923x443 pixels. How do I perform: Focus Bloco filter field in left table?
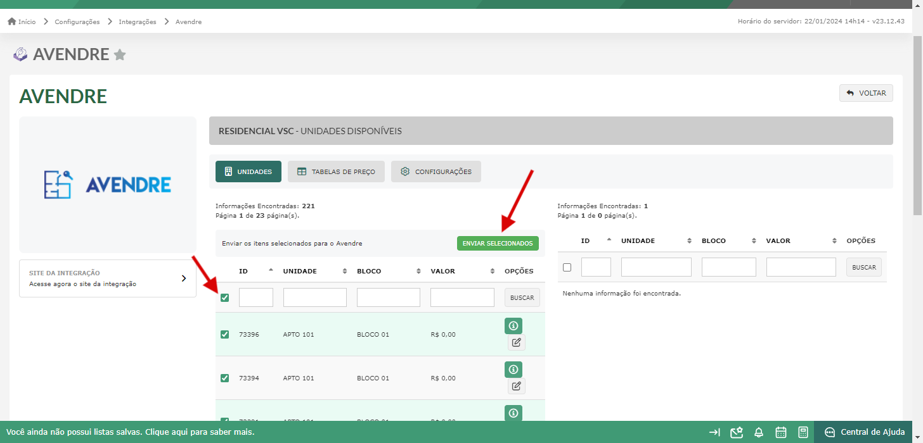[389, 297]
